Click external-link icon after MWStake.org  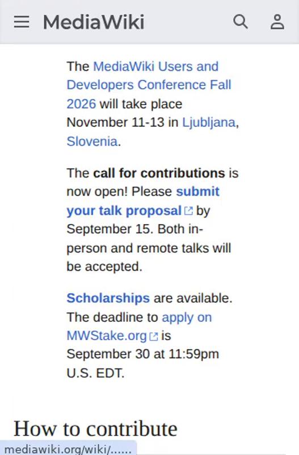pos(154,336)
